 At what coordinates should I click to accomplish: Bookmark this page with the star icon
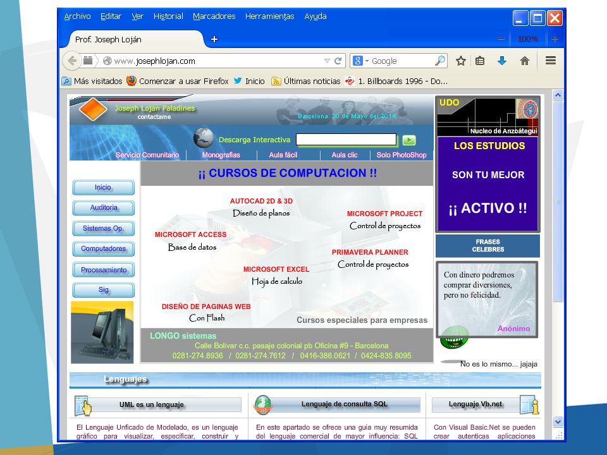click(x=461, y=61)
